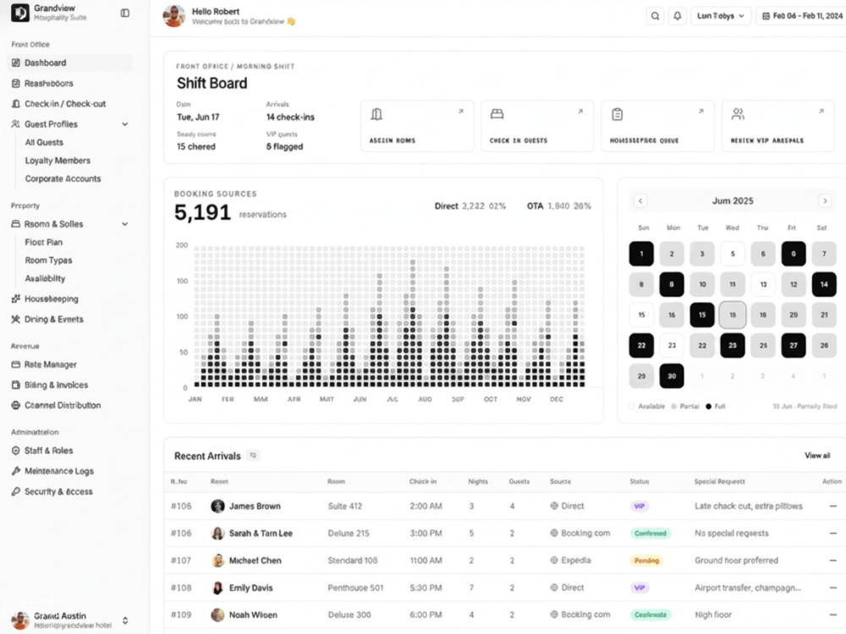Click the Reservations sidebar icon

tap(15, 84)
